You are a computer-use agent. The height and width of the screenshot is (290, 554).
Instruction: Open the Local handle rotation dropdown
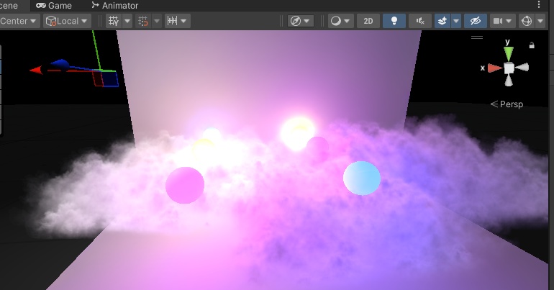[67, 21]
